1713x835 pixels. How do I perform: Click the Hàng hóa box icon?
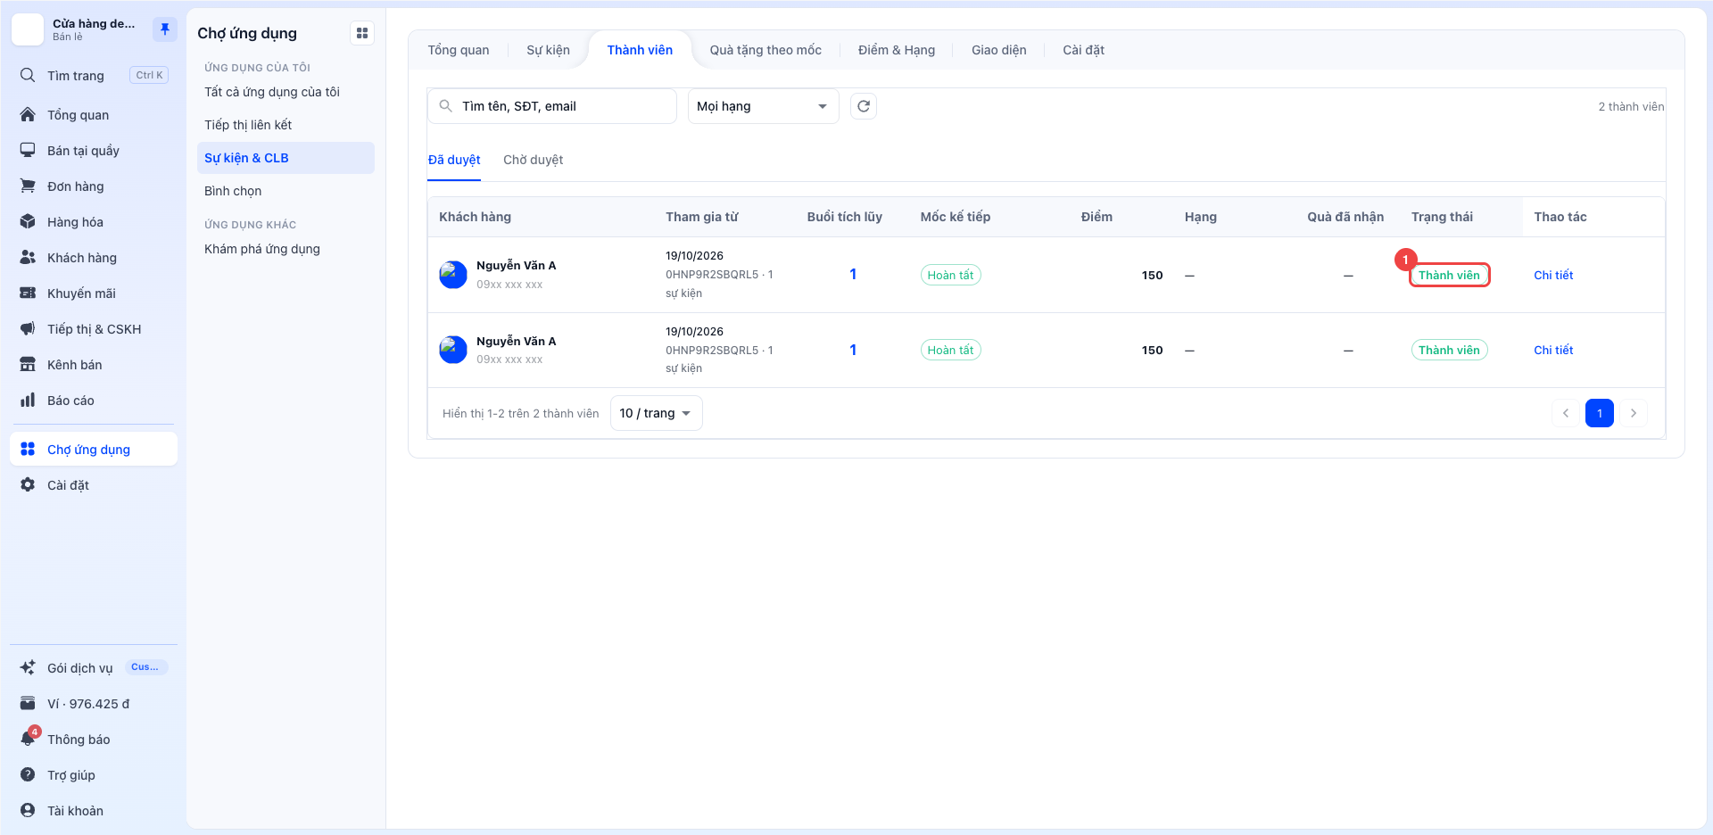coord(28,222)
